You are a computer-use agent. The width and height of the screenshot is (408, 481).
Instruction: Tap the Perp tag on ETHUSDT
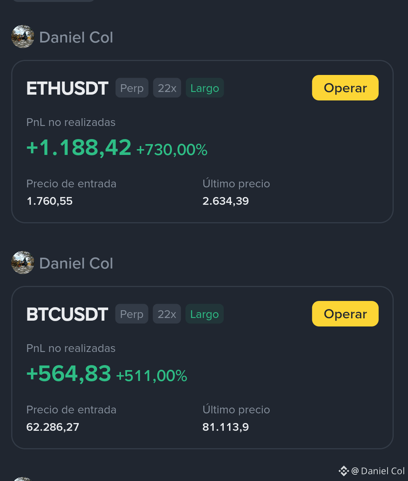[132, 88]
